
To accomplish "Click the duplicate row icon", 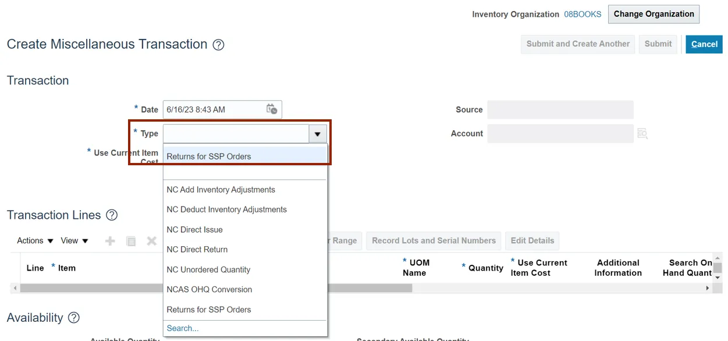I will point(131,241).
